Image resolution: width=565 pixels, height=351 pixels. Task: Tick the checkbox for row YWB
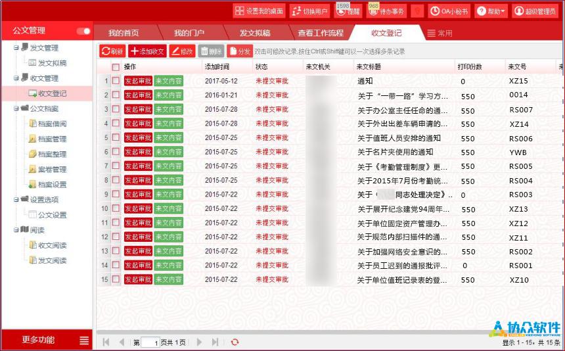[116, 151]
